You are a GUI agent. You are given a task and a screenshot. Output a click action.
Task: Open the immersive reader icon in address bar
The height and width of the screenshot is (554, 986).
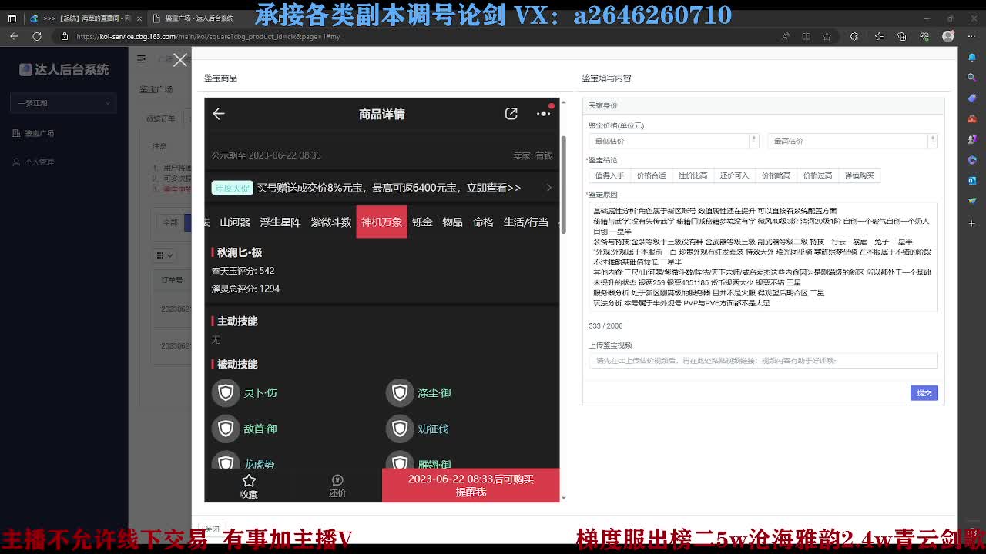pos(807,36)
